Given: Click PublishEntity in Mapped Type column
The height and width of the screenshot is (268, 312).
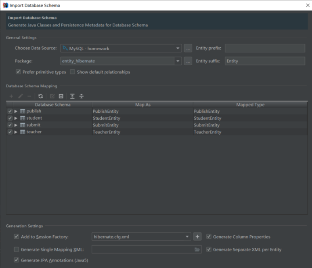Looking at the screenshot, I should 207,112.
